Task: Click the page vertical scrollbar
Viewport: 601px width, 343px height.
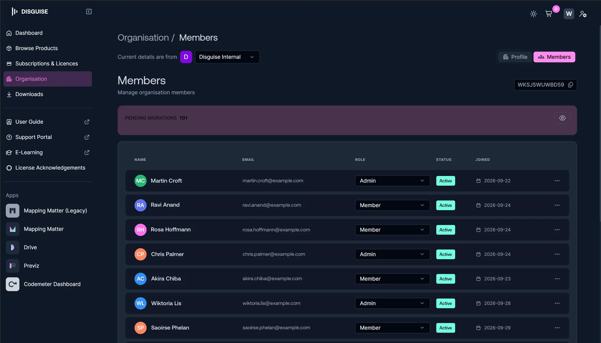Action: pos(600,124)
